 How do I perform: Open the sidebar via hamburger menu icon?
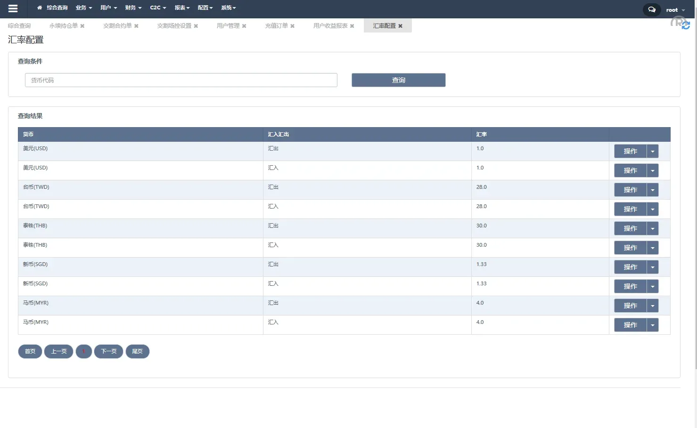coord(13,8)
